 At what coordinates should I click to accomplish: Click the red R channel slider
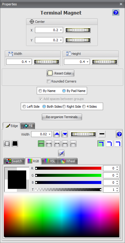pos(68,168)
